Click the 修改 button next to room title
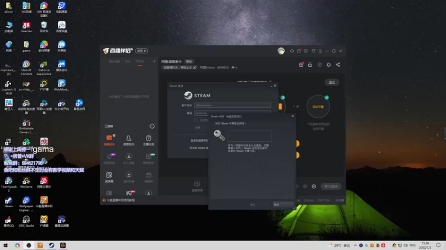 tap(189, 62)
